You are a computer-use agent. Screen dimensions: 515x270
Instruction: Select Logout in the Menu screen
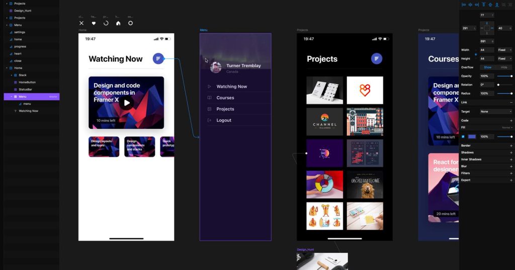click(224, 120)
